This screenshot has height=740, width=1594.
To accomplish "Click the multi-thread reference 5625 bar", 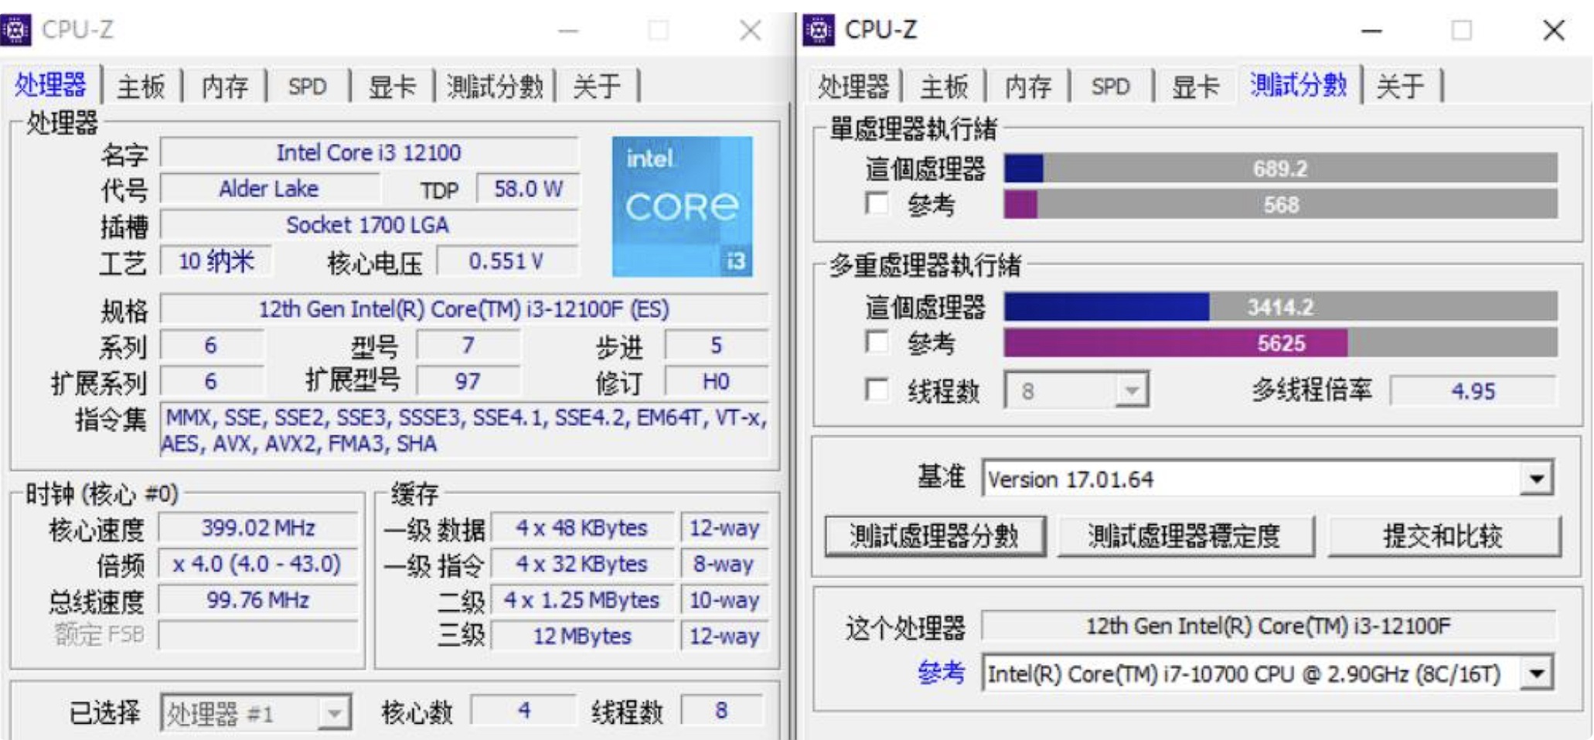I will (x=1280, y=343).
